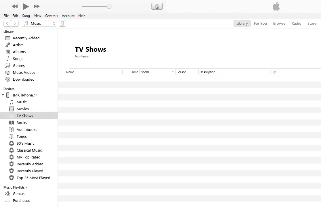Click the heart (Love) column header

274,72
